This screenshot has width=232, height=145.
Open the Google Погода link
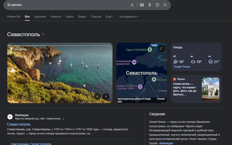182,67
